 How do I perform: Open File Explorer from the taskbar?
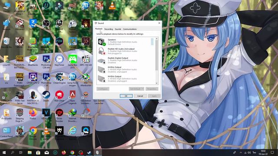pyautogui.click(x=30, y=153)
